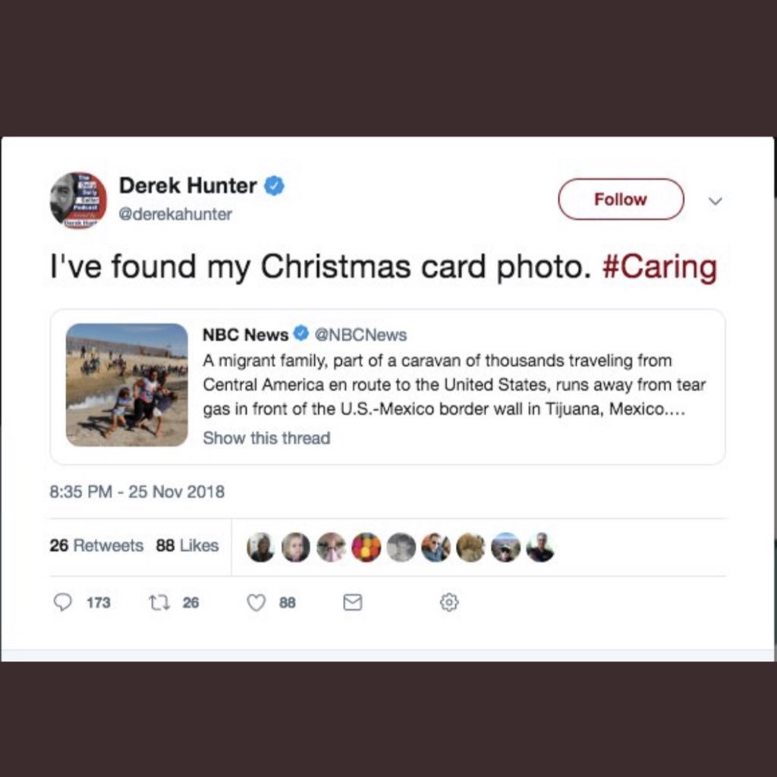Image resolution: width=777 pixels, height=777 pixels.
Task: Open Derek Hunter's profile avatar
Action: tap(78, 200)
